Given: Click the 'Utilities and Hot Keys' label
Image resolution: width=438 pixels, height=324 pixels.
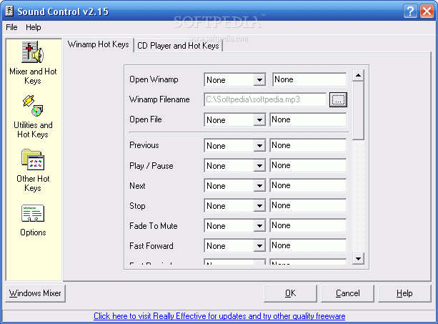Looking at the screenshot, I should point(33,129).
